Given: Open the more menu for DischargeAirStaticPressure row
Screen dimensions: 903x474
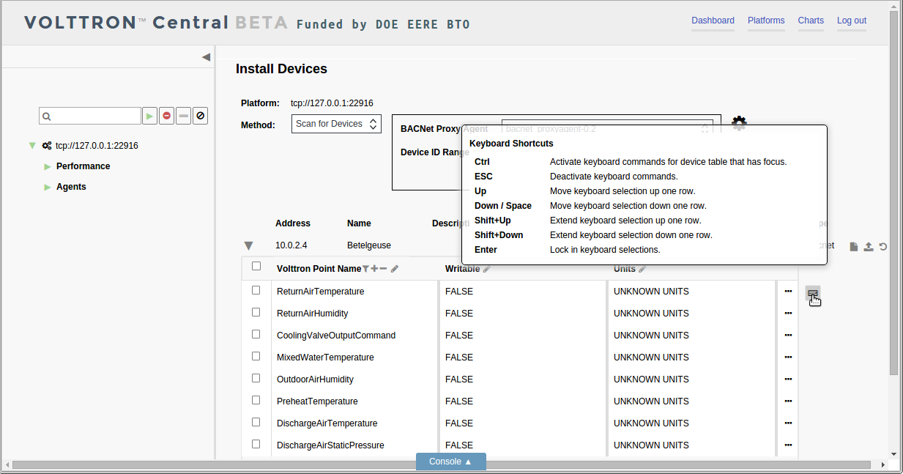Looking at the screenshot, I should click(788, 445).
